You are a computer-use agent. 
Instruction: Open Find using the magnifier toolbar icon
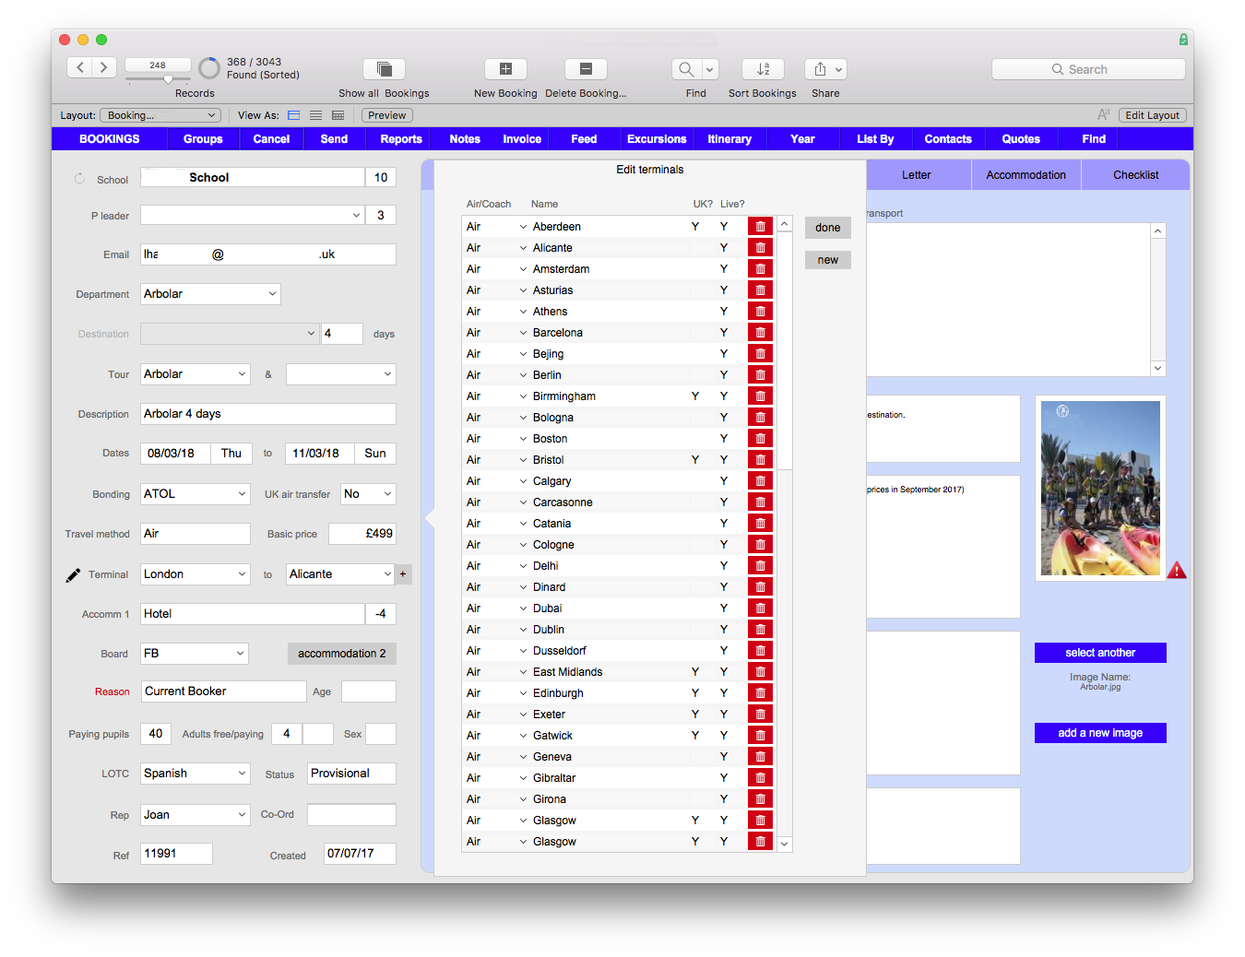coord(685,68)
